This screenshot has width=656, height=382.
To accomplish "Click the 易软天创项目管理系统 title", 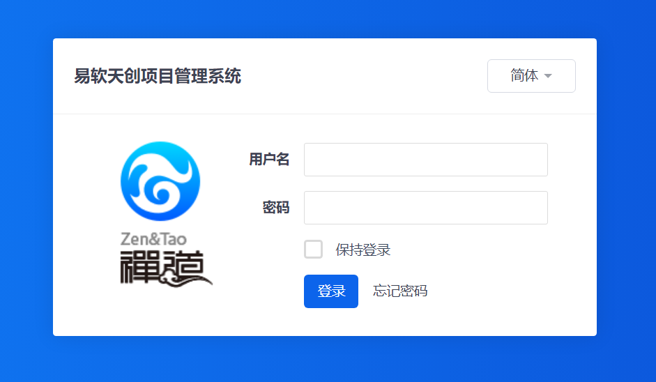I will click(158, 76).
